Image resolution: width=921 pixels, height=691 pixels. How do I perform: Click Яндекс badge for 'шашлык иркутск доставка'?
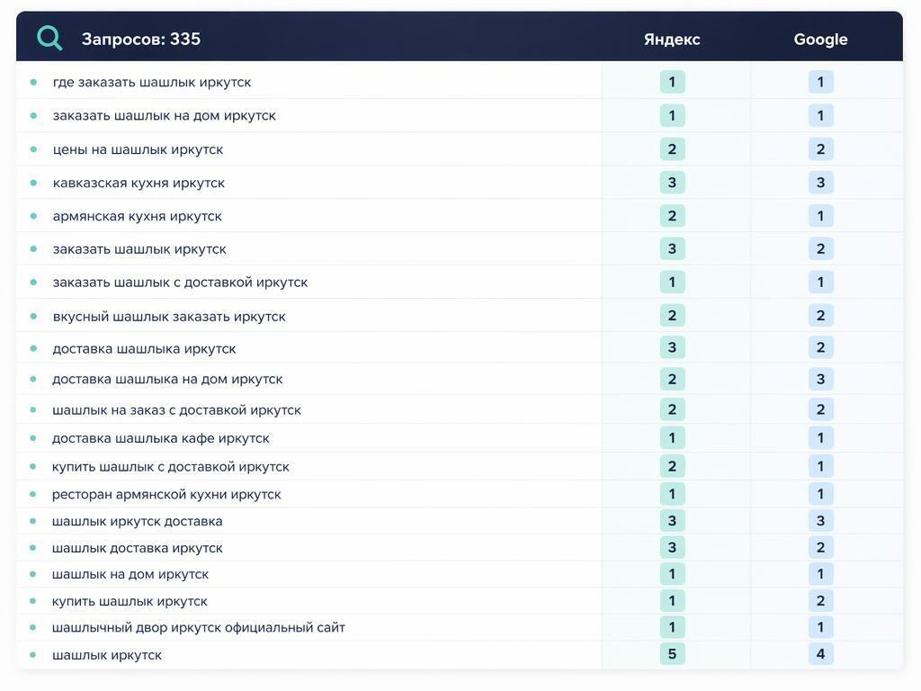click(x=672, y=521)
